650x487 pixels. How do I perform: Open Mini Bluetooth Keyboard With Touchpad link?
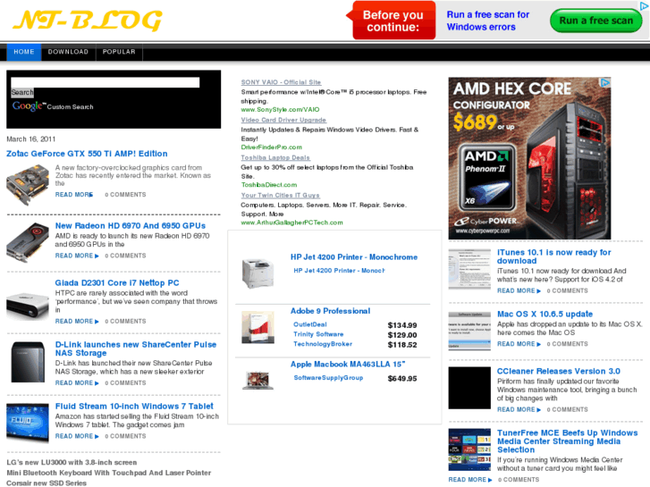[108, 473]
